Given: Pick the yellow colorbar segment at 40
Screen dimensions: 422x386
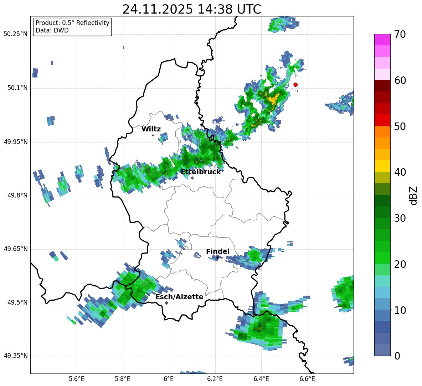Looking at the screenshot, I should pyautogui.click(x=382, y=166).
